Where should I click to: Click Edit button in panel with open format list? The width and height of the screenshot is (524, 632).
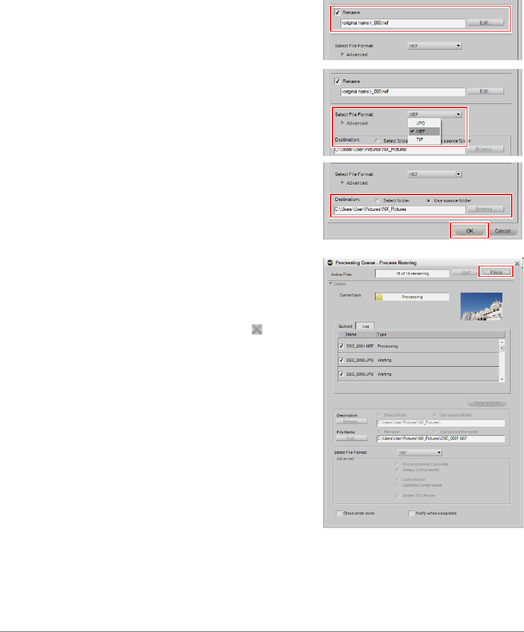coord(485,92)
